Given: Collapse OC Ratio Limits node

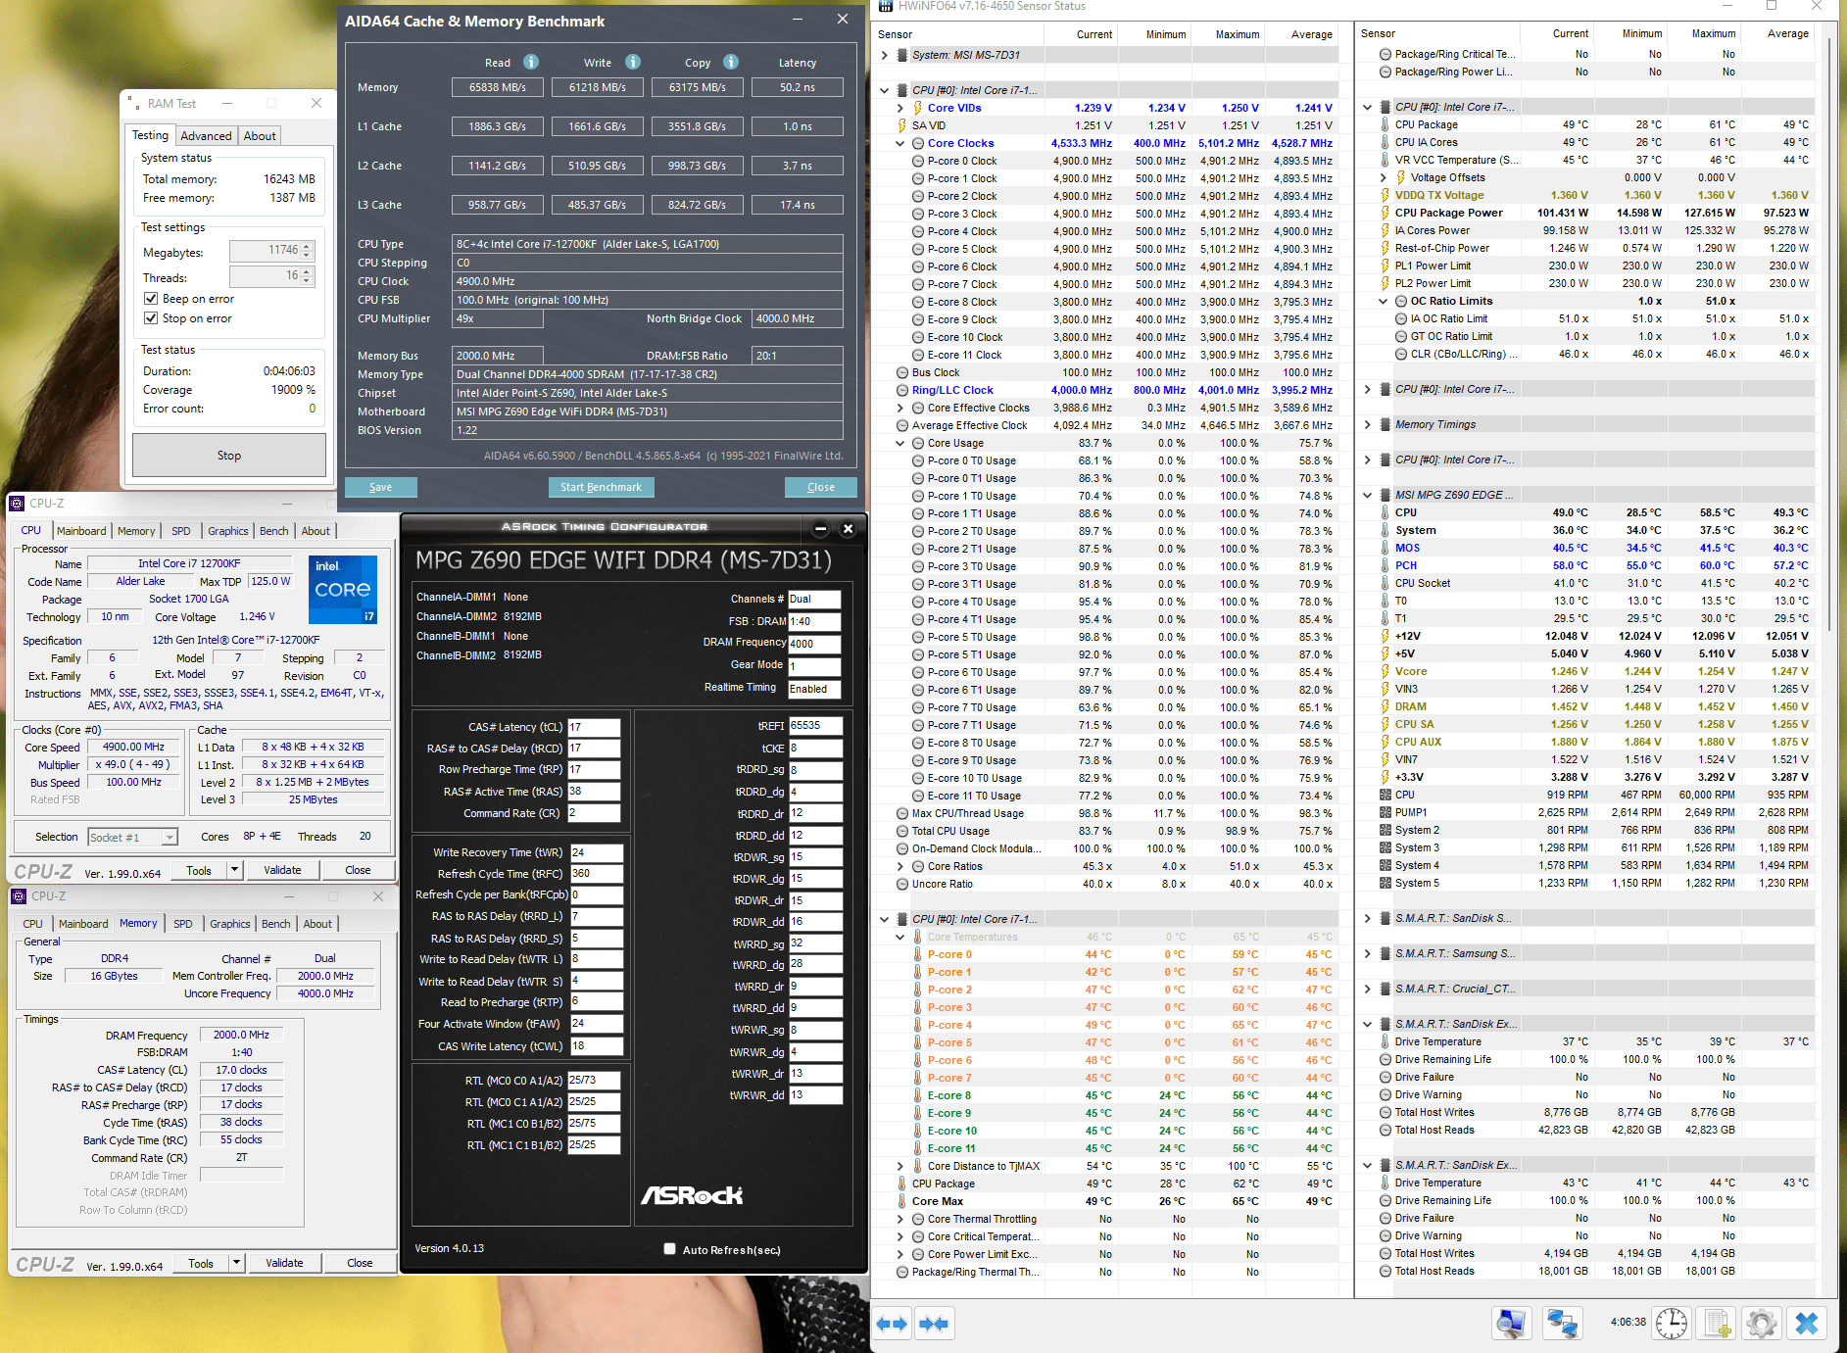Looking at the screenshot, I should click(1384, 301).
